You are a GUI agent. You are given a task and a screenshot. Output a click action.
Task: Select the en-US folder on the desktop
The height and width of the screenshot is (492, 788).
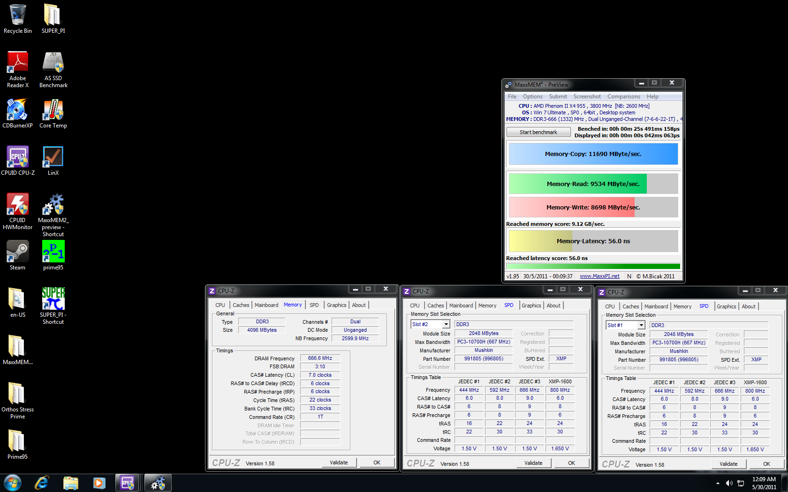(18, 303)
